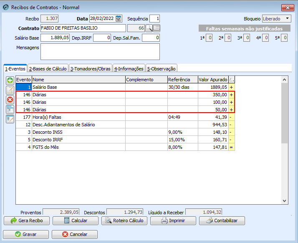Viewport: 298px width, 243px height.
Task: Click the Mensagens text area
Action: point(100,52)
